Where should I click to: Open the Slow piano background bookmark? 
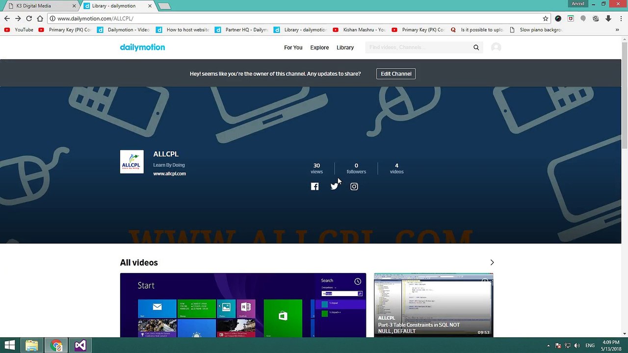coord(535,30)
